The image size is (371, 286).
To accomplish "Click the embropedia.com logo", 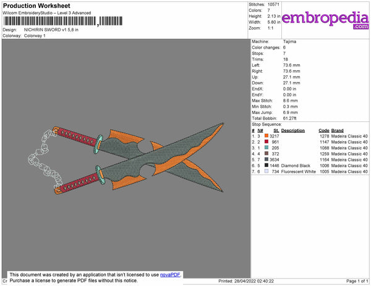I will pyautogui.click(x=325, y=19).
